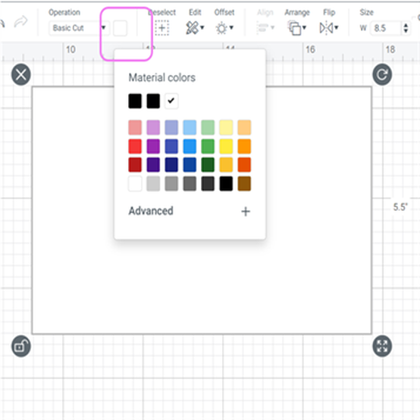420x420 pixels.
Task: Choose the bright yellow swatch
Action: tap(226, 146)
